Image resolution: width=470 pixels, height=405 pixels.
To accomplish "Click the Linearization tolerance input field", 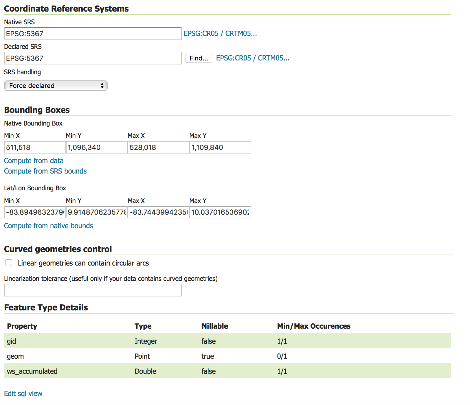I will click(93, 290).
